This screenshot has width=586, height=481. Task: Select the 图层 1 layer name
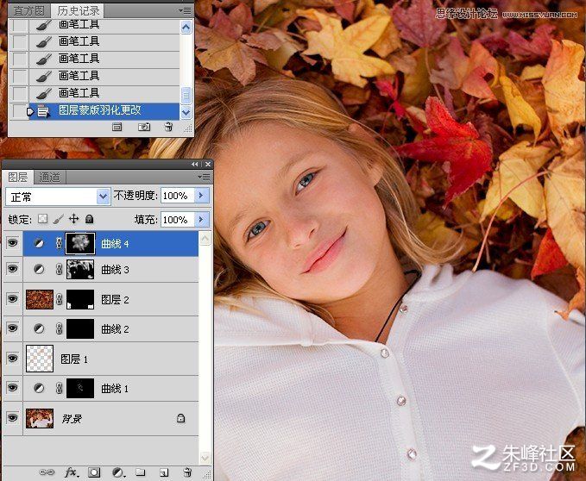[74, 359]
